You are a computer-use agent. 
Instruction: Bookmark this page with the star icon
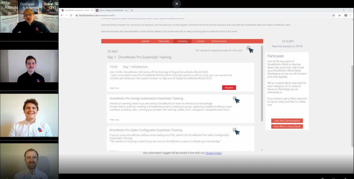pyautogui.click(x=334, y=15)
